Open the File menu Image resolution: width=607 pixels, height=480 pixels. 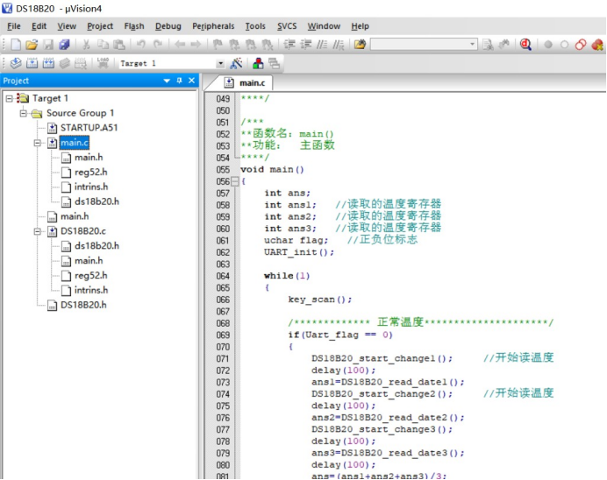pyautogui.click(x=14, y=26)
